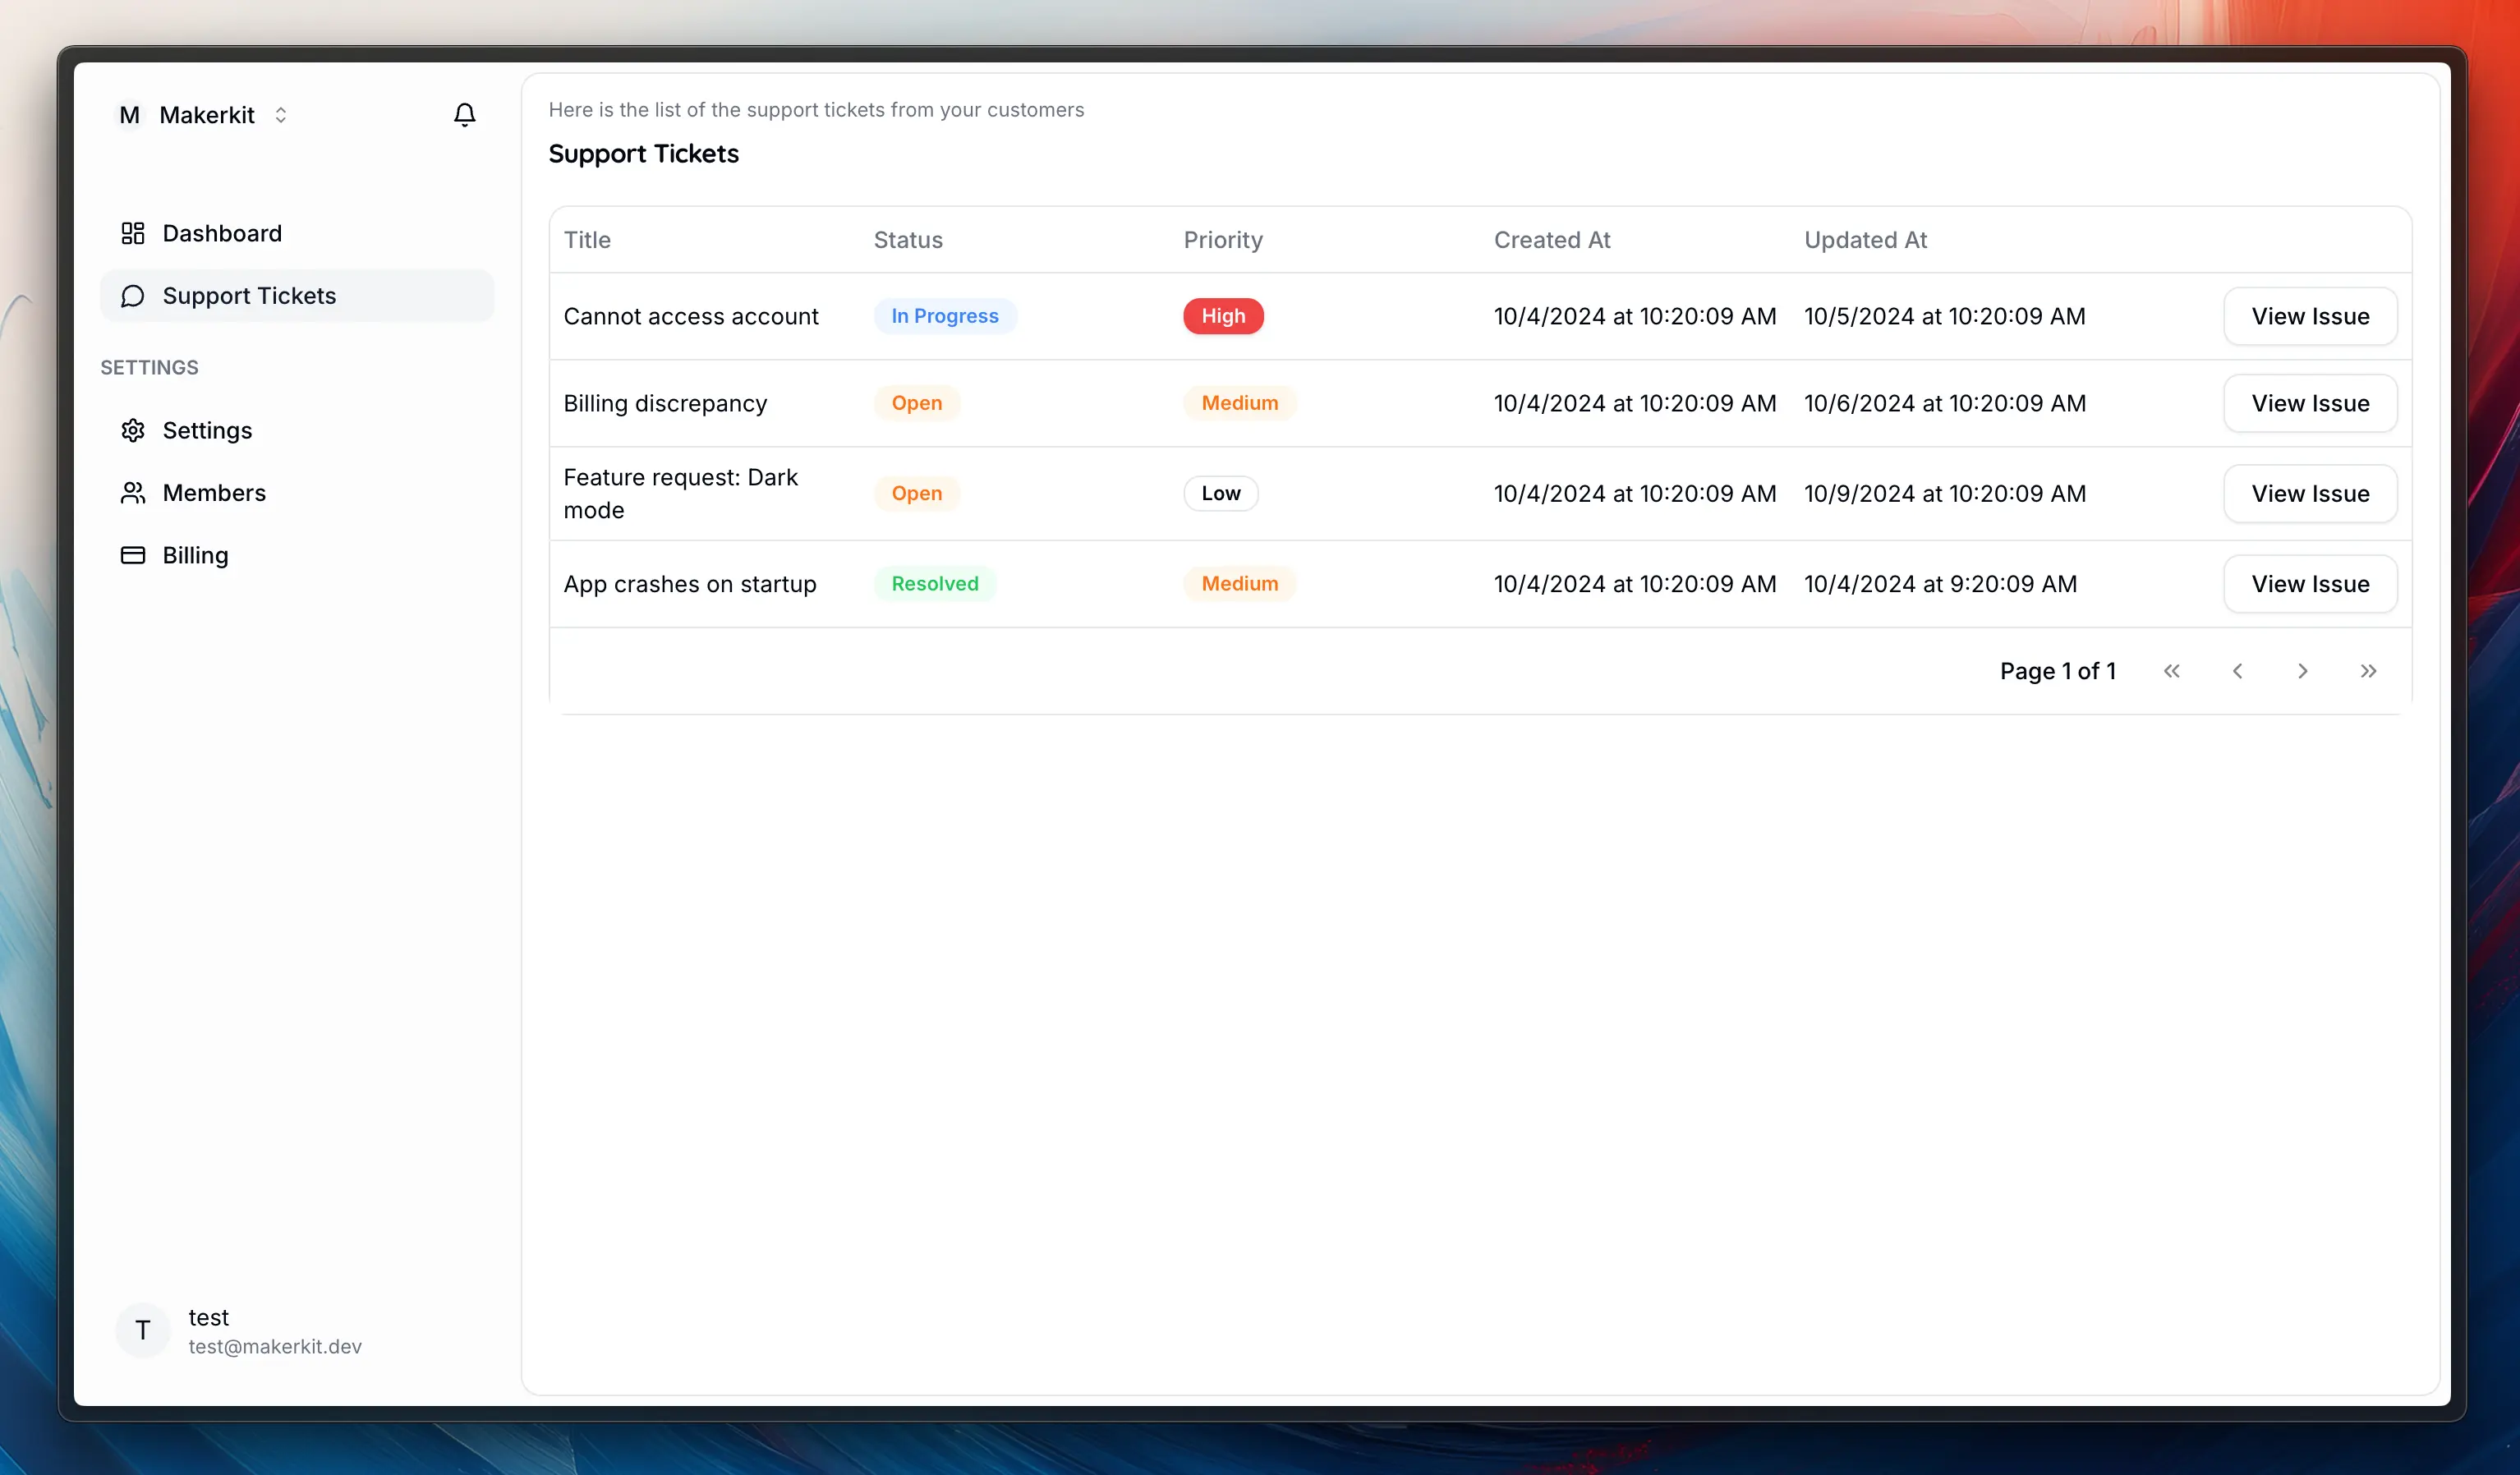
Task: Click the Members people icon
Action: [x=133, y=493]
